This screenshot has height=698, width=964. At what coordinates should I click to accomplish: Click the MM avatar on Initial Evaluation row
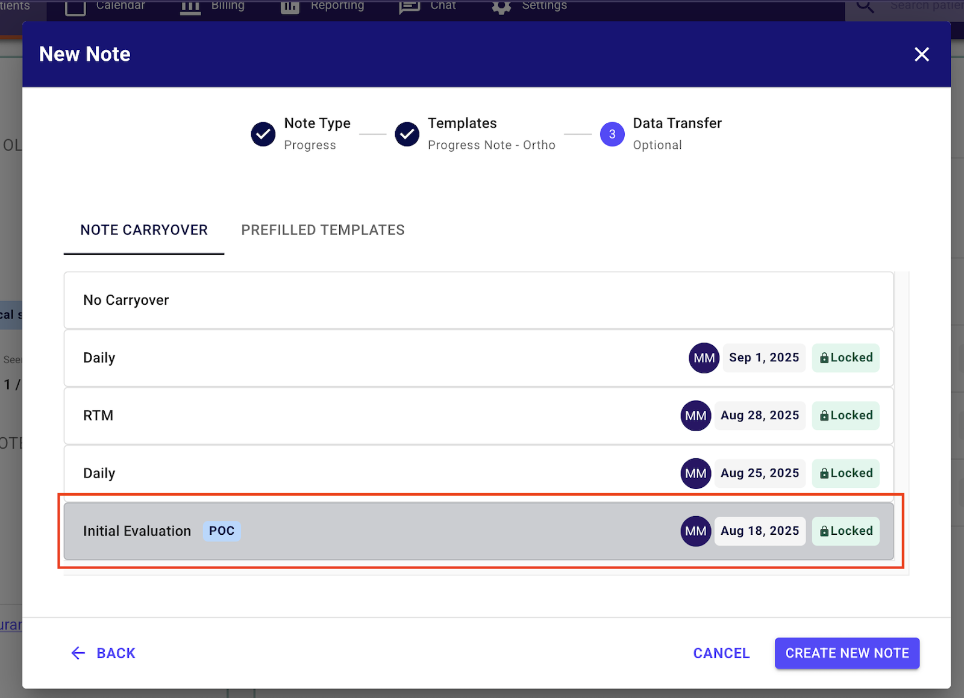pos(695,531)
